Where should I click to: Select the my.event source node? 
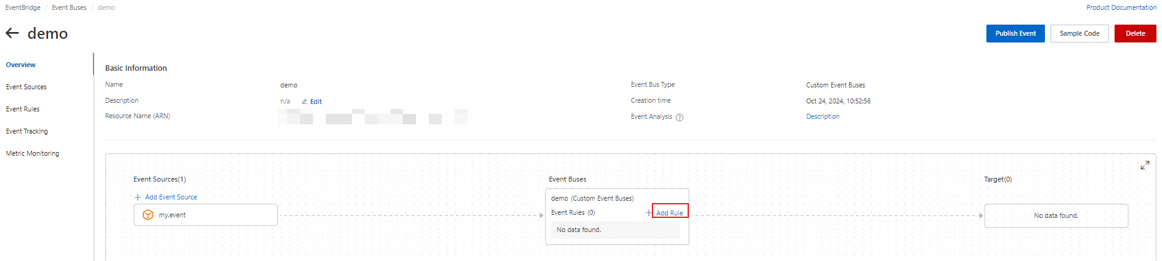click(206, 215)
